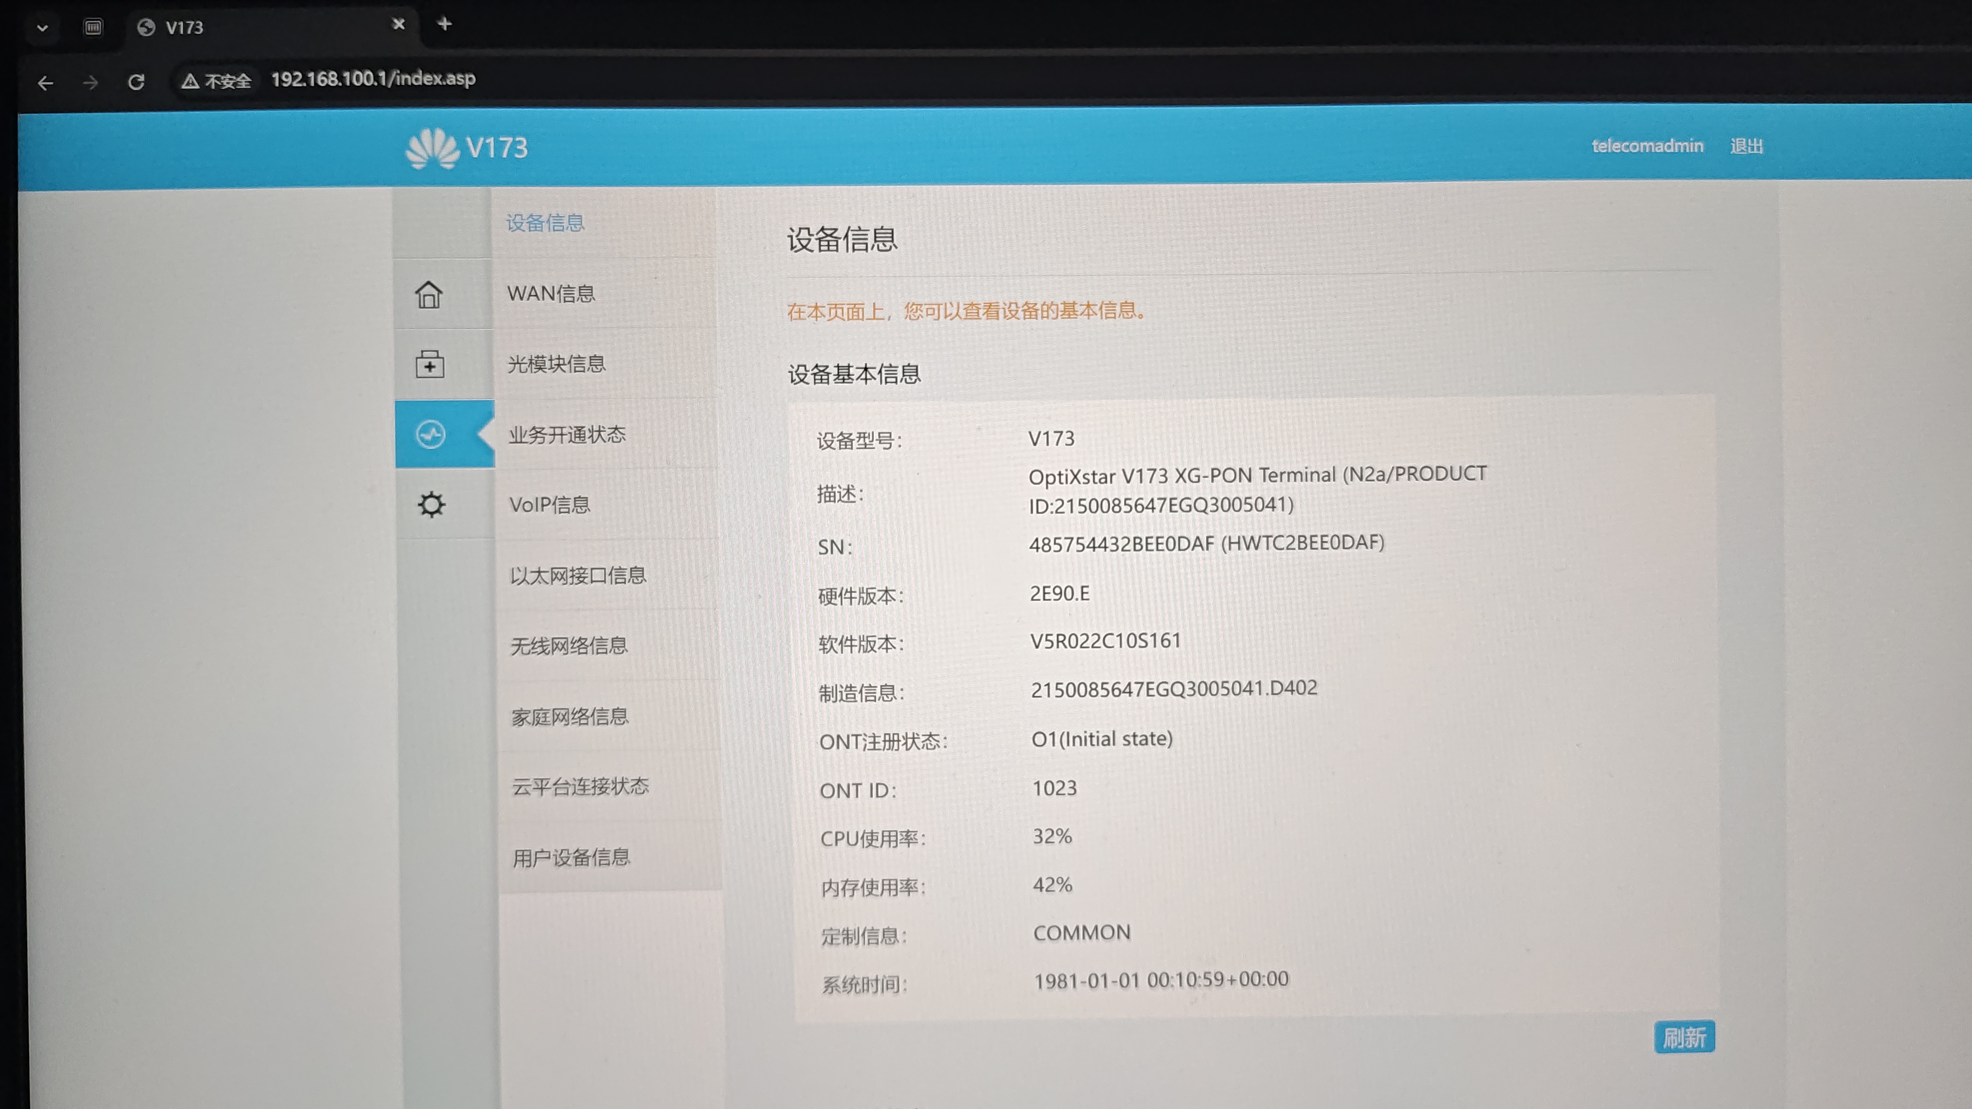Expand the tab search dropdown arrow
The height and width of the screenshot is (1109, 1972).
[43, 28]
